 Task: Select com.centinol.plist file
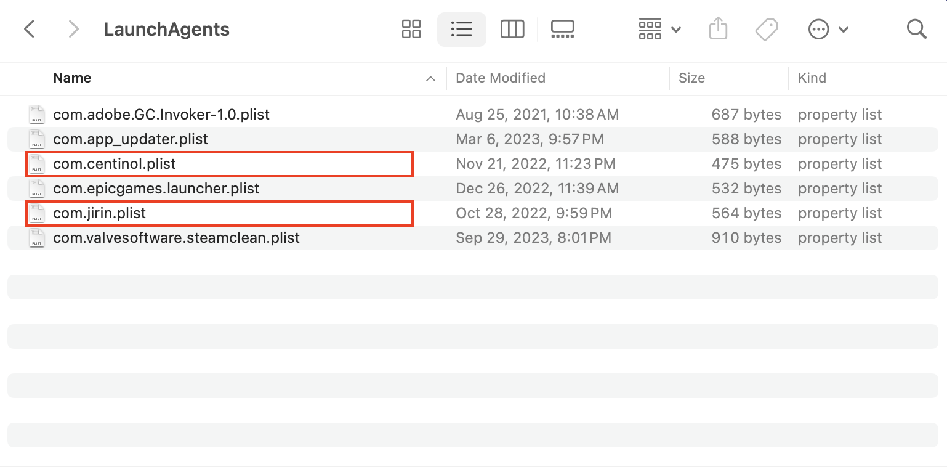(115, 164)
